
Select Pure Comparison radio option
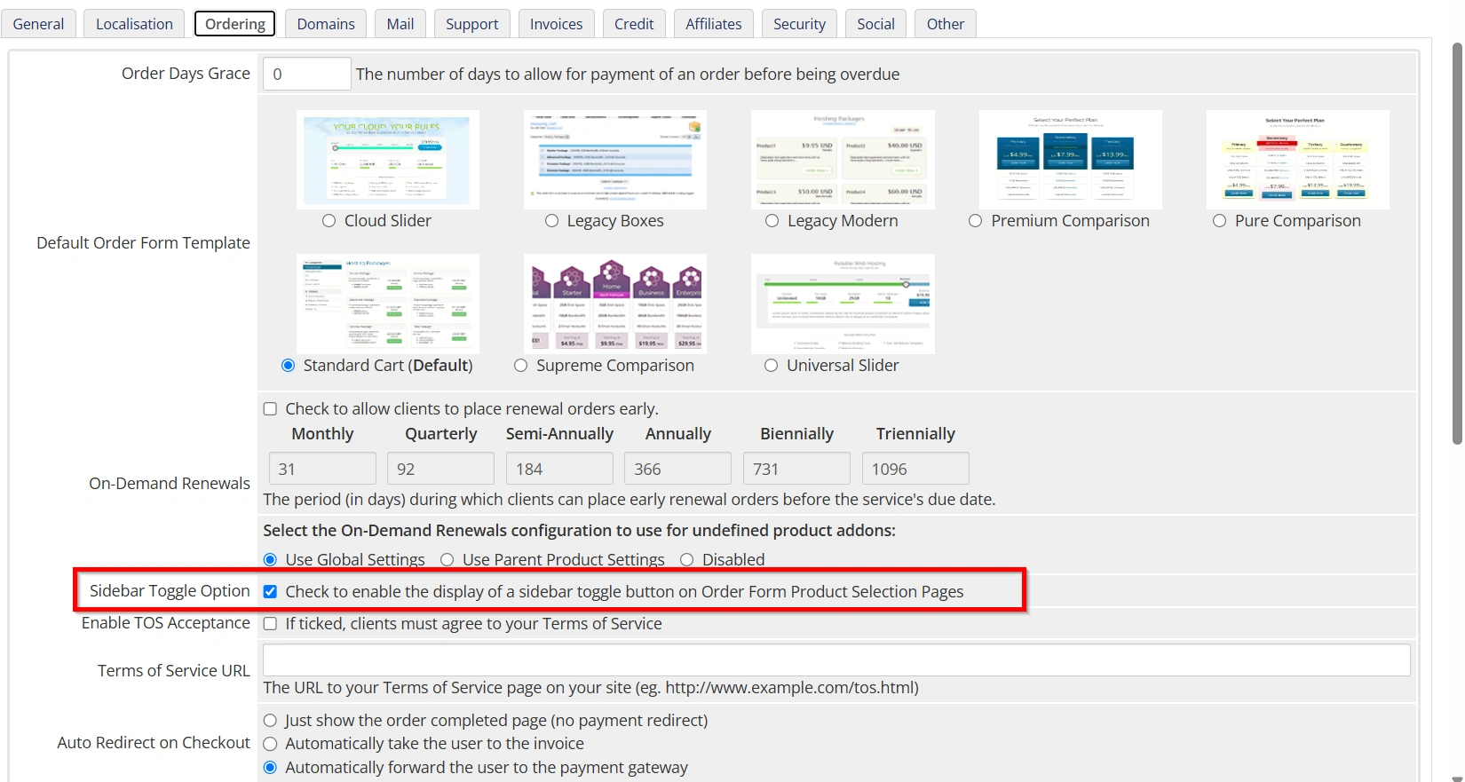tap(1220, 221)
